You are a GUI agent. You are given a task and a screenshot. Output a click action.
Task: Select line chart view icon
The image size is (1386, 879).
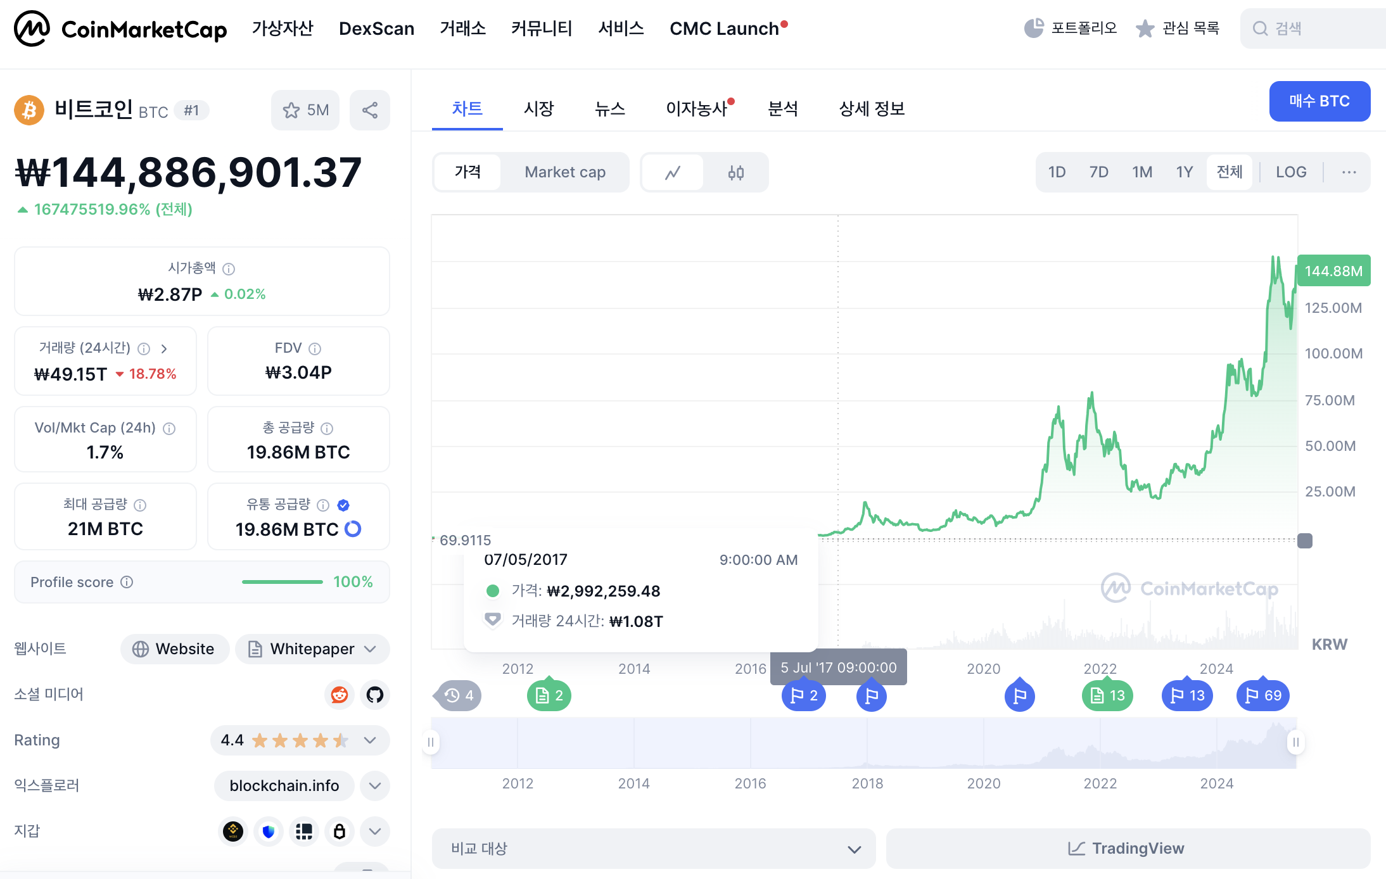[x=673, y=172]
